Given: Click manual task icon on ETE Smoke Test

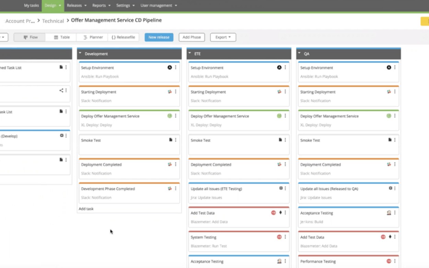Looking at the screenshot, I should pos(280,140).
